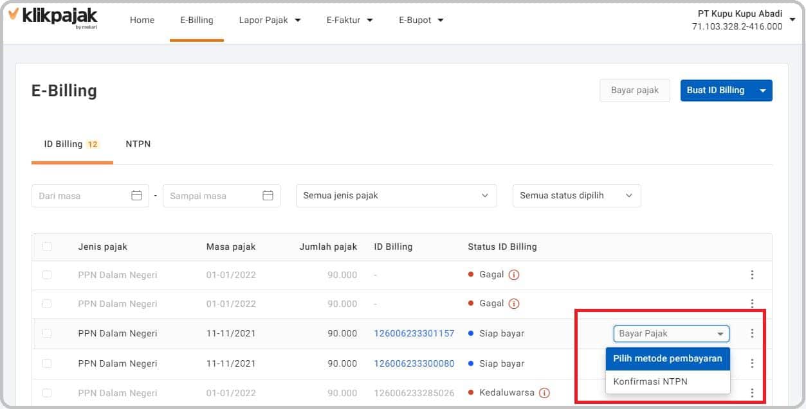Open three-dot menu for billing 126006233301157 row
This screenshot has width=806, height=409.
pyautogui.click(x=752, y=333)
